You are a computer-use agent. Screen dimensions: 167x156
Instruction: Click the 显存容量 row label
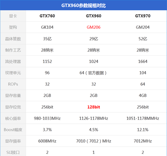(13, 95)
